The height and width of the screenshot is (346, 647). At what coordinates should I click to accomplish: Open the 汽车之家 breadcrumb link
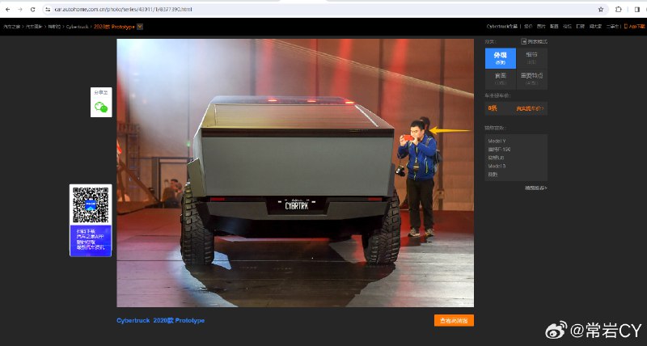12,27
